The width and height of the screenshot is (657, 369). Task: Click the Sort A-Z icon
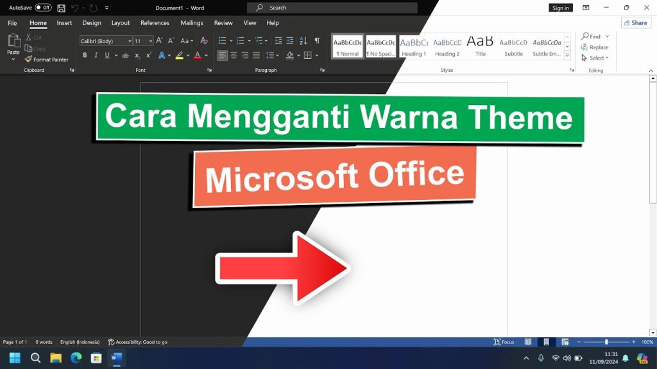point(303,40)
